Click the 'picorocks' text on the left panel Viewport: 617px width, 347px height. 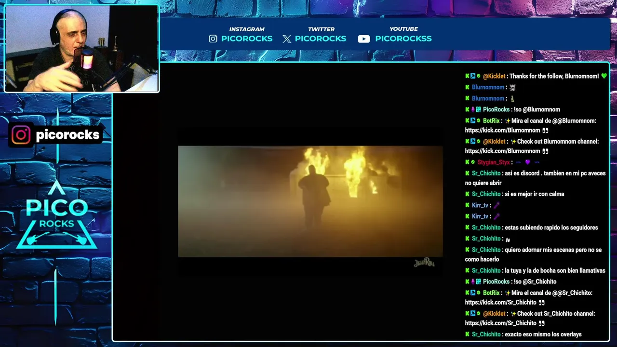click(67, 135)
